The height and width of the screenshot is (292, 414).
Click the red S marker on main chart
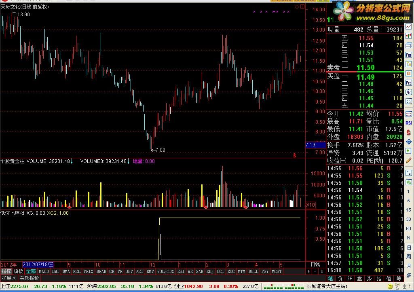pos(295,156)
